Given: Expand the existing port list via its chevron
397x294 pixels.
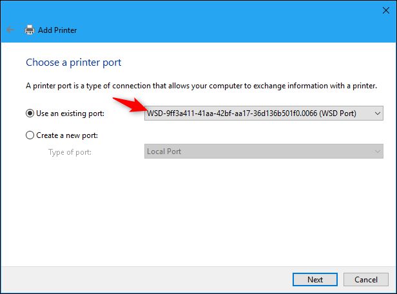Looking at the screenshot, I should [x=378, y=113].
